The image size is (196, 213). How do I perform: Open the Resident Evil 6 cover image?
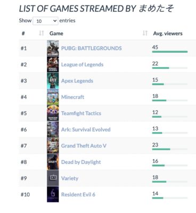point(53,194)
